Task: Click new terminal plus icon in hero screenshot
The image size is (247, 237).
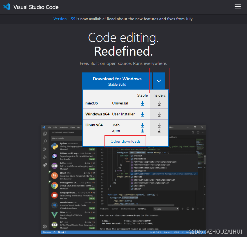Action: [183, 209]
